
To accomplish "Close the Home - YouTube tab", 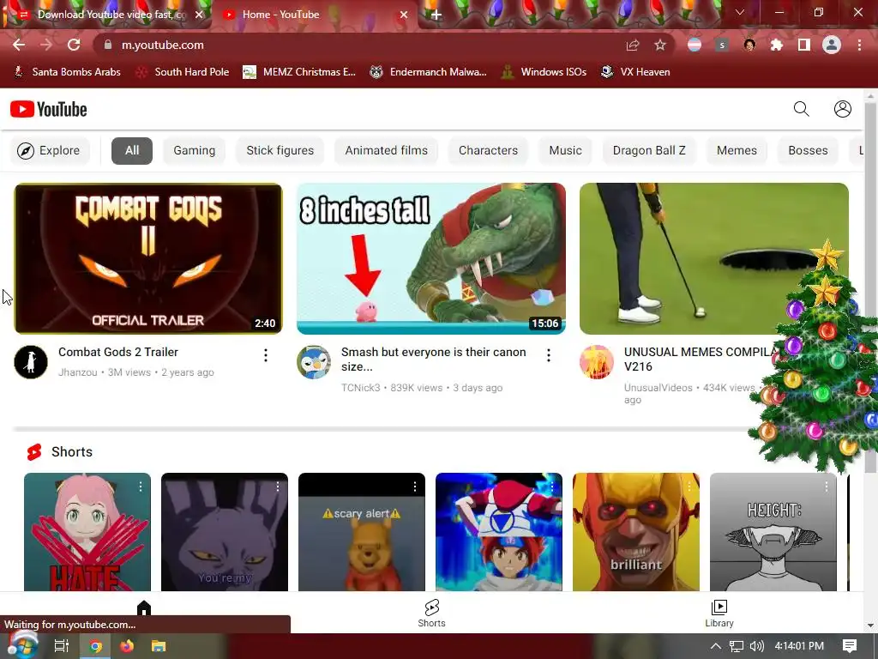I will [x=404, y=15].
